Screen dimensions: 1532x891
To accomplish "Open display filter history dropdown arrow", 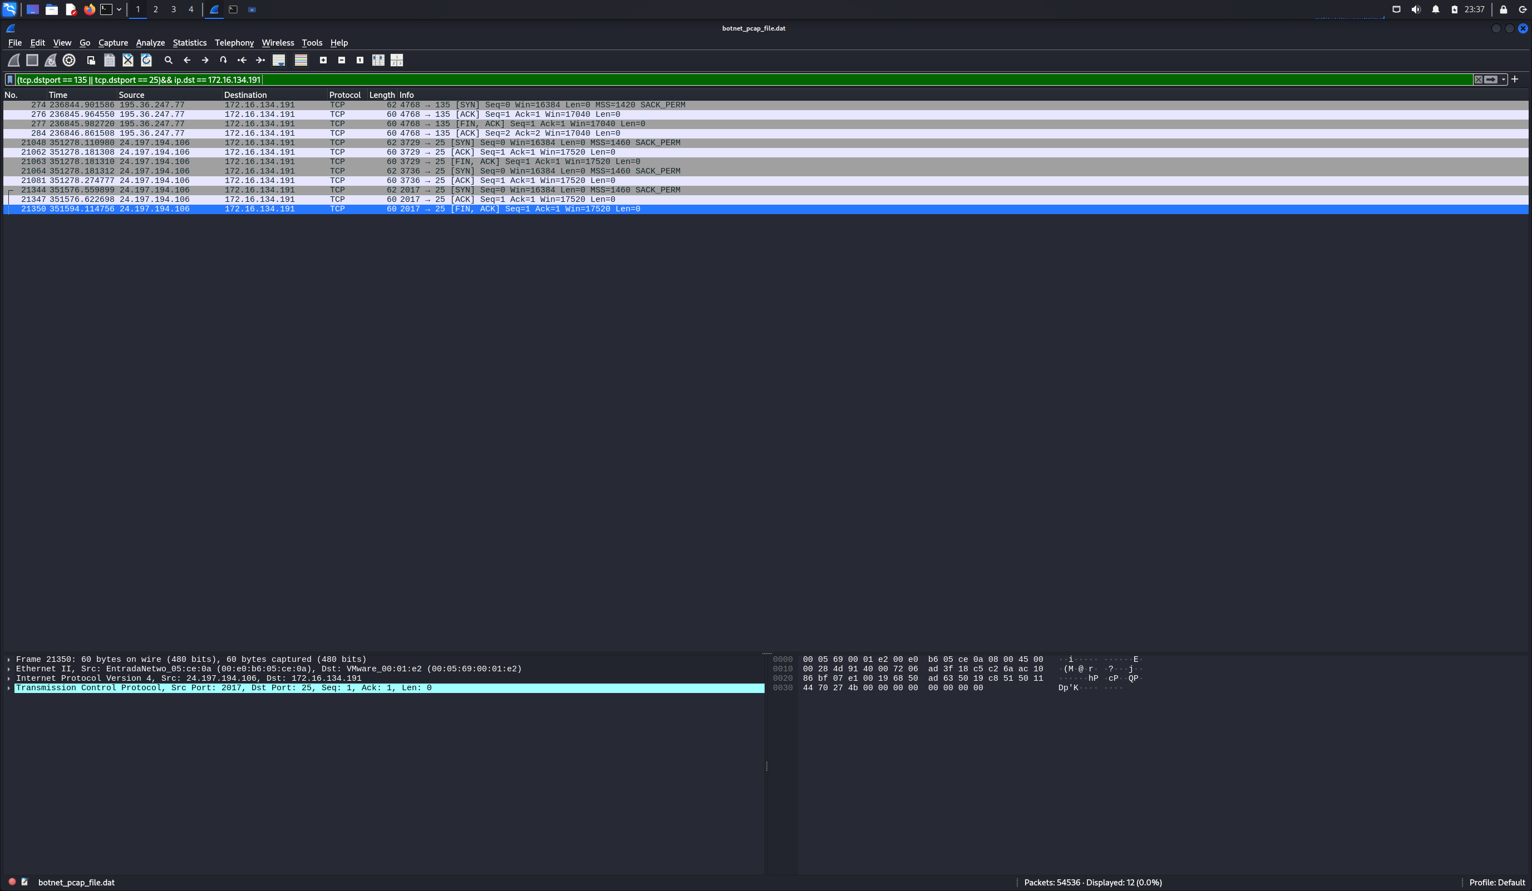I will pos(1504,80).
